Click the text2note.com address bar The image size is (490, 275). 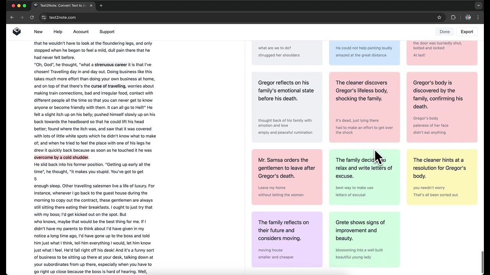tap(241, 17)
